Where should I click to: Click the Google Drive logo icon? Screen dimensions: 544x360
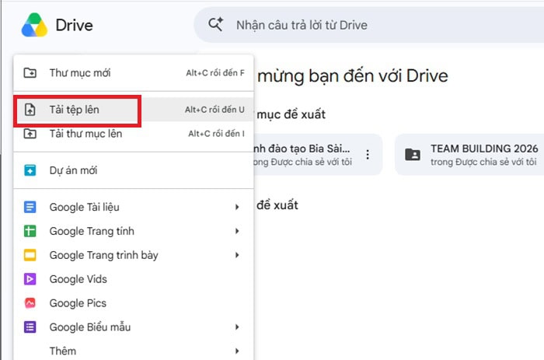[34, 25]
